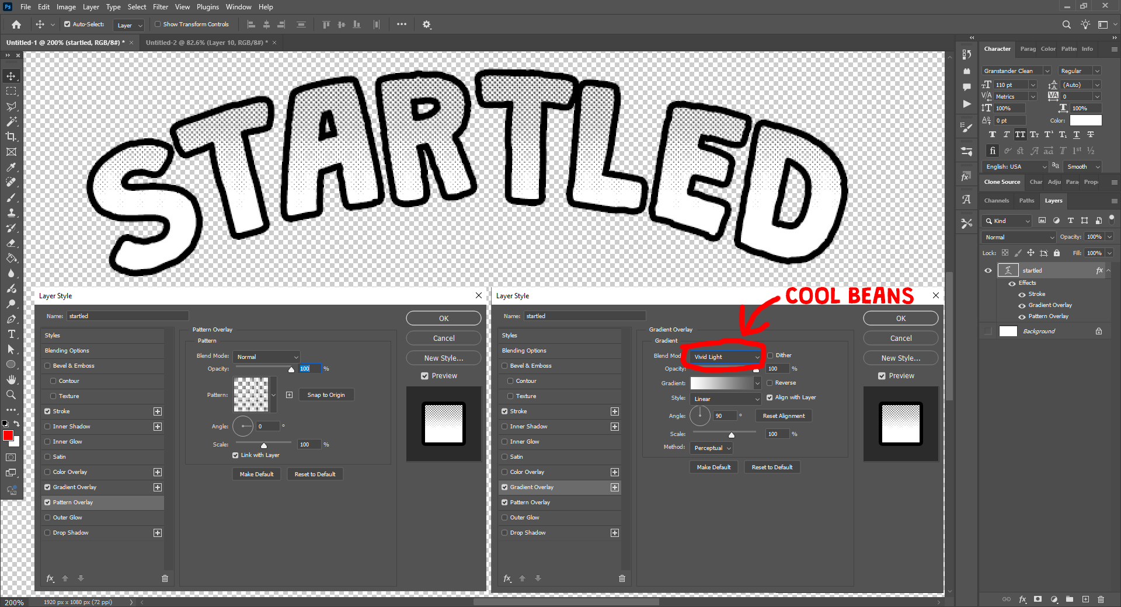
Task: Enable the Reverse gradient checkbox
Action: pos(770,383)
